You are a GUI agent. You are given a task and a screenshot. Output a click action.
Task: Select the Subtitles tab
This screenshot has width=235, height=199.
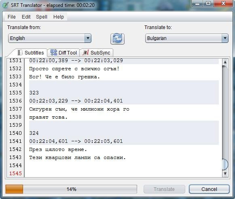[31, 52]
